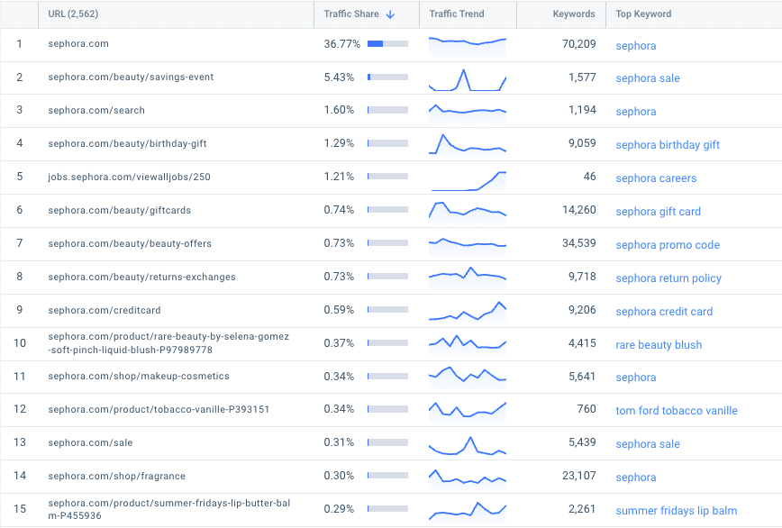Click the 1.21% traffic share value
The width and height of the screenshot is (782, 528).
pyautogui.click(x=339, y=177)
